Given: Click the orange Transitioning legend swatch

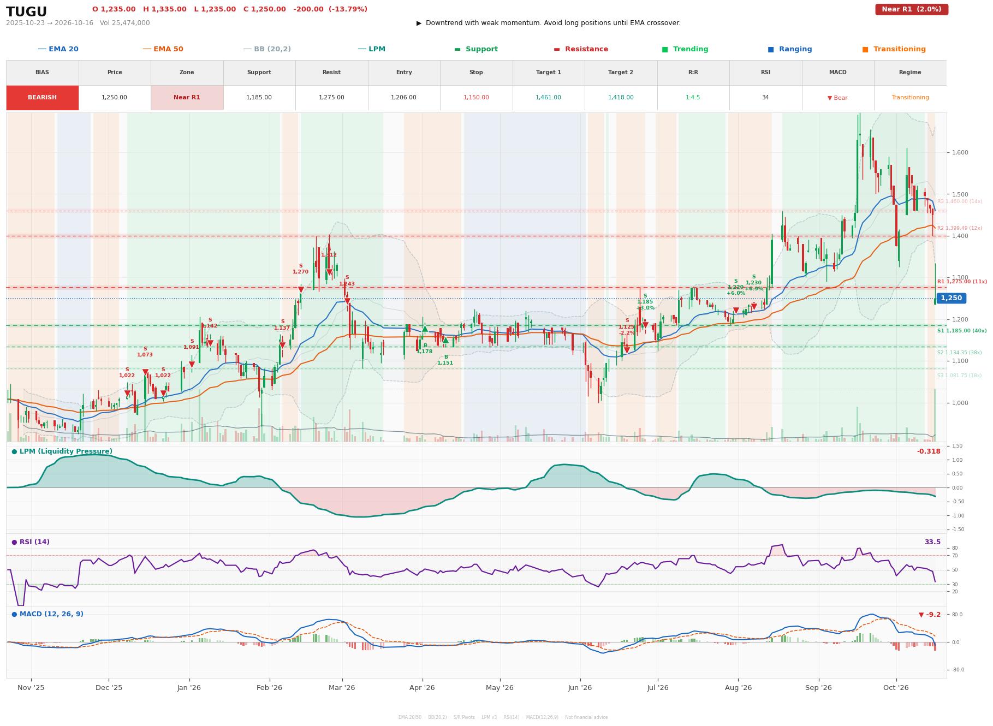Looking at the screenshot, I should click(865, 49).
